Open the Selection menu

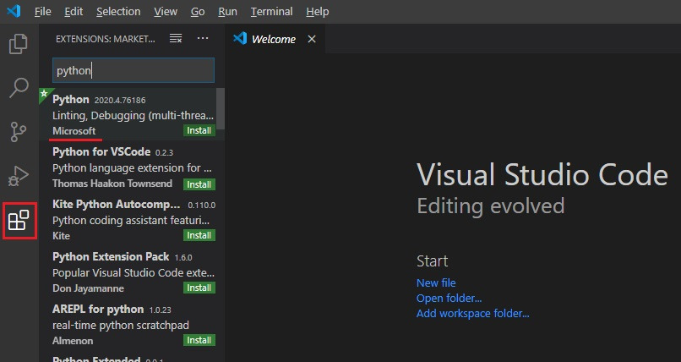(x=118, y=11)
